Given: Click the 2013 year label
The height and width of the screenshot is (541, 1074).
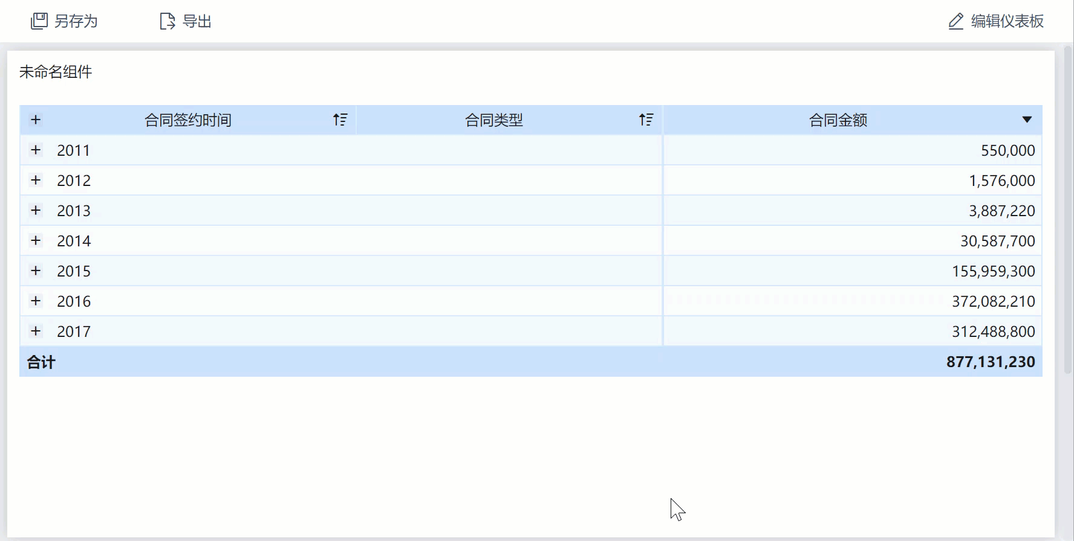Looking at the screenshot, I should (x=74, y=211).
